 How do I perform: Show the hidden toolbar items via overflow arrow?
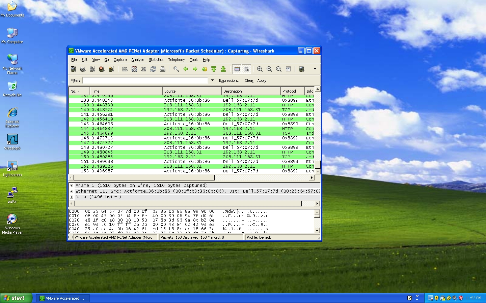coord(315,69)
